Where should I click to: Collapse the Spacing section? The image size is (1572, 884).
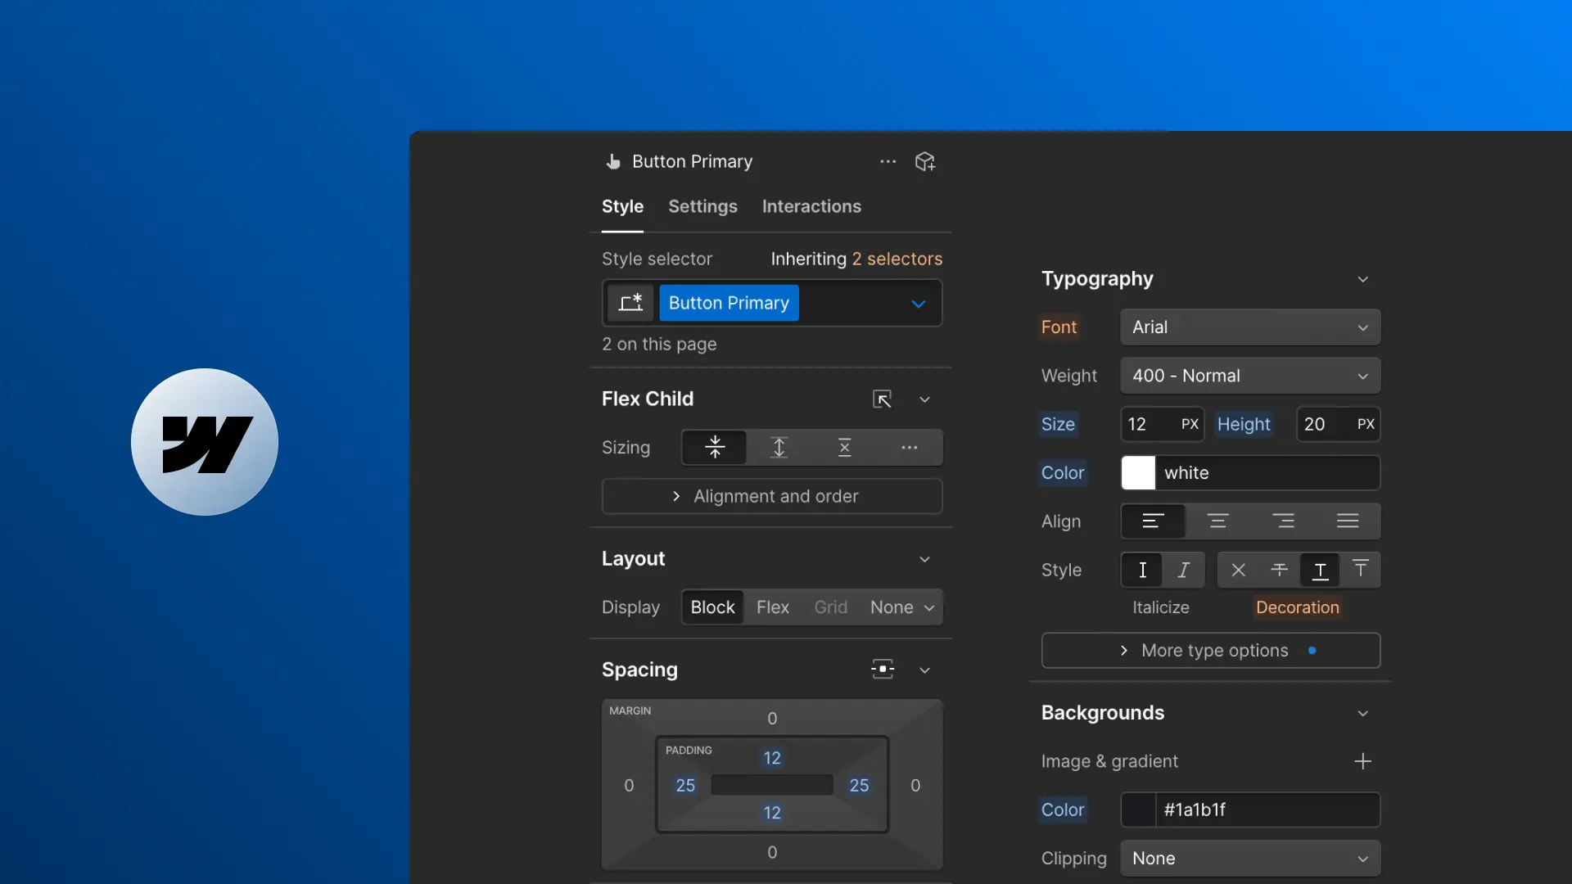(924, 670)
